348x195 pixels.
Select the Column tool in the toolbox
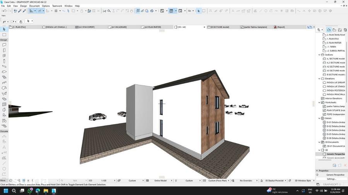pos(4,61)
